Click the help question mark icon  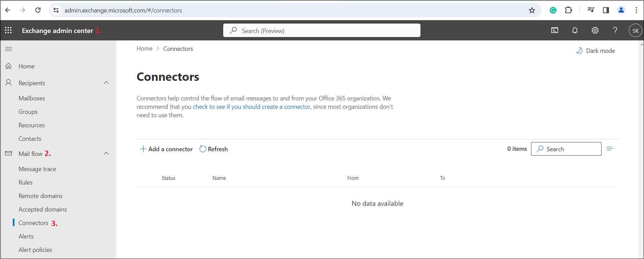click(615, 30)
